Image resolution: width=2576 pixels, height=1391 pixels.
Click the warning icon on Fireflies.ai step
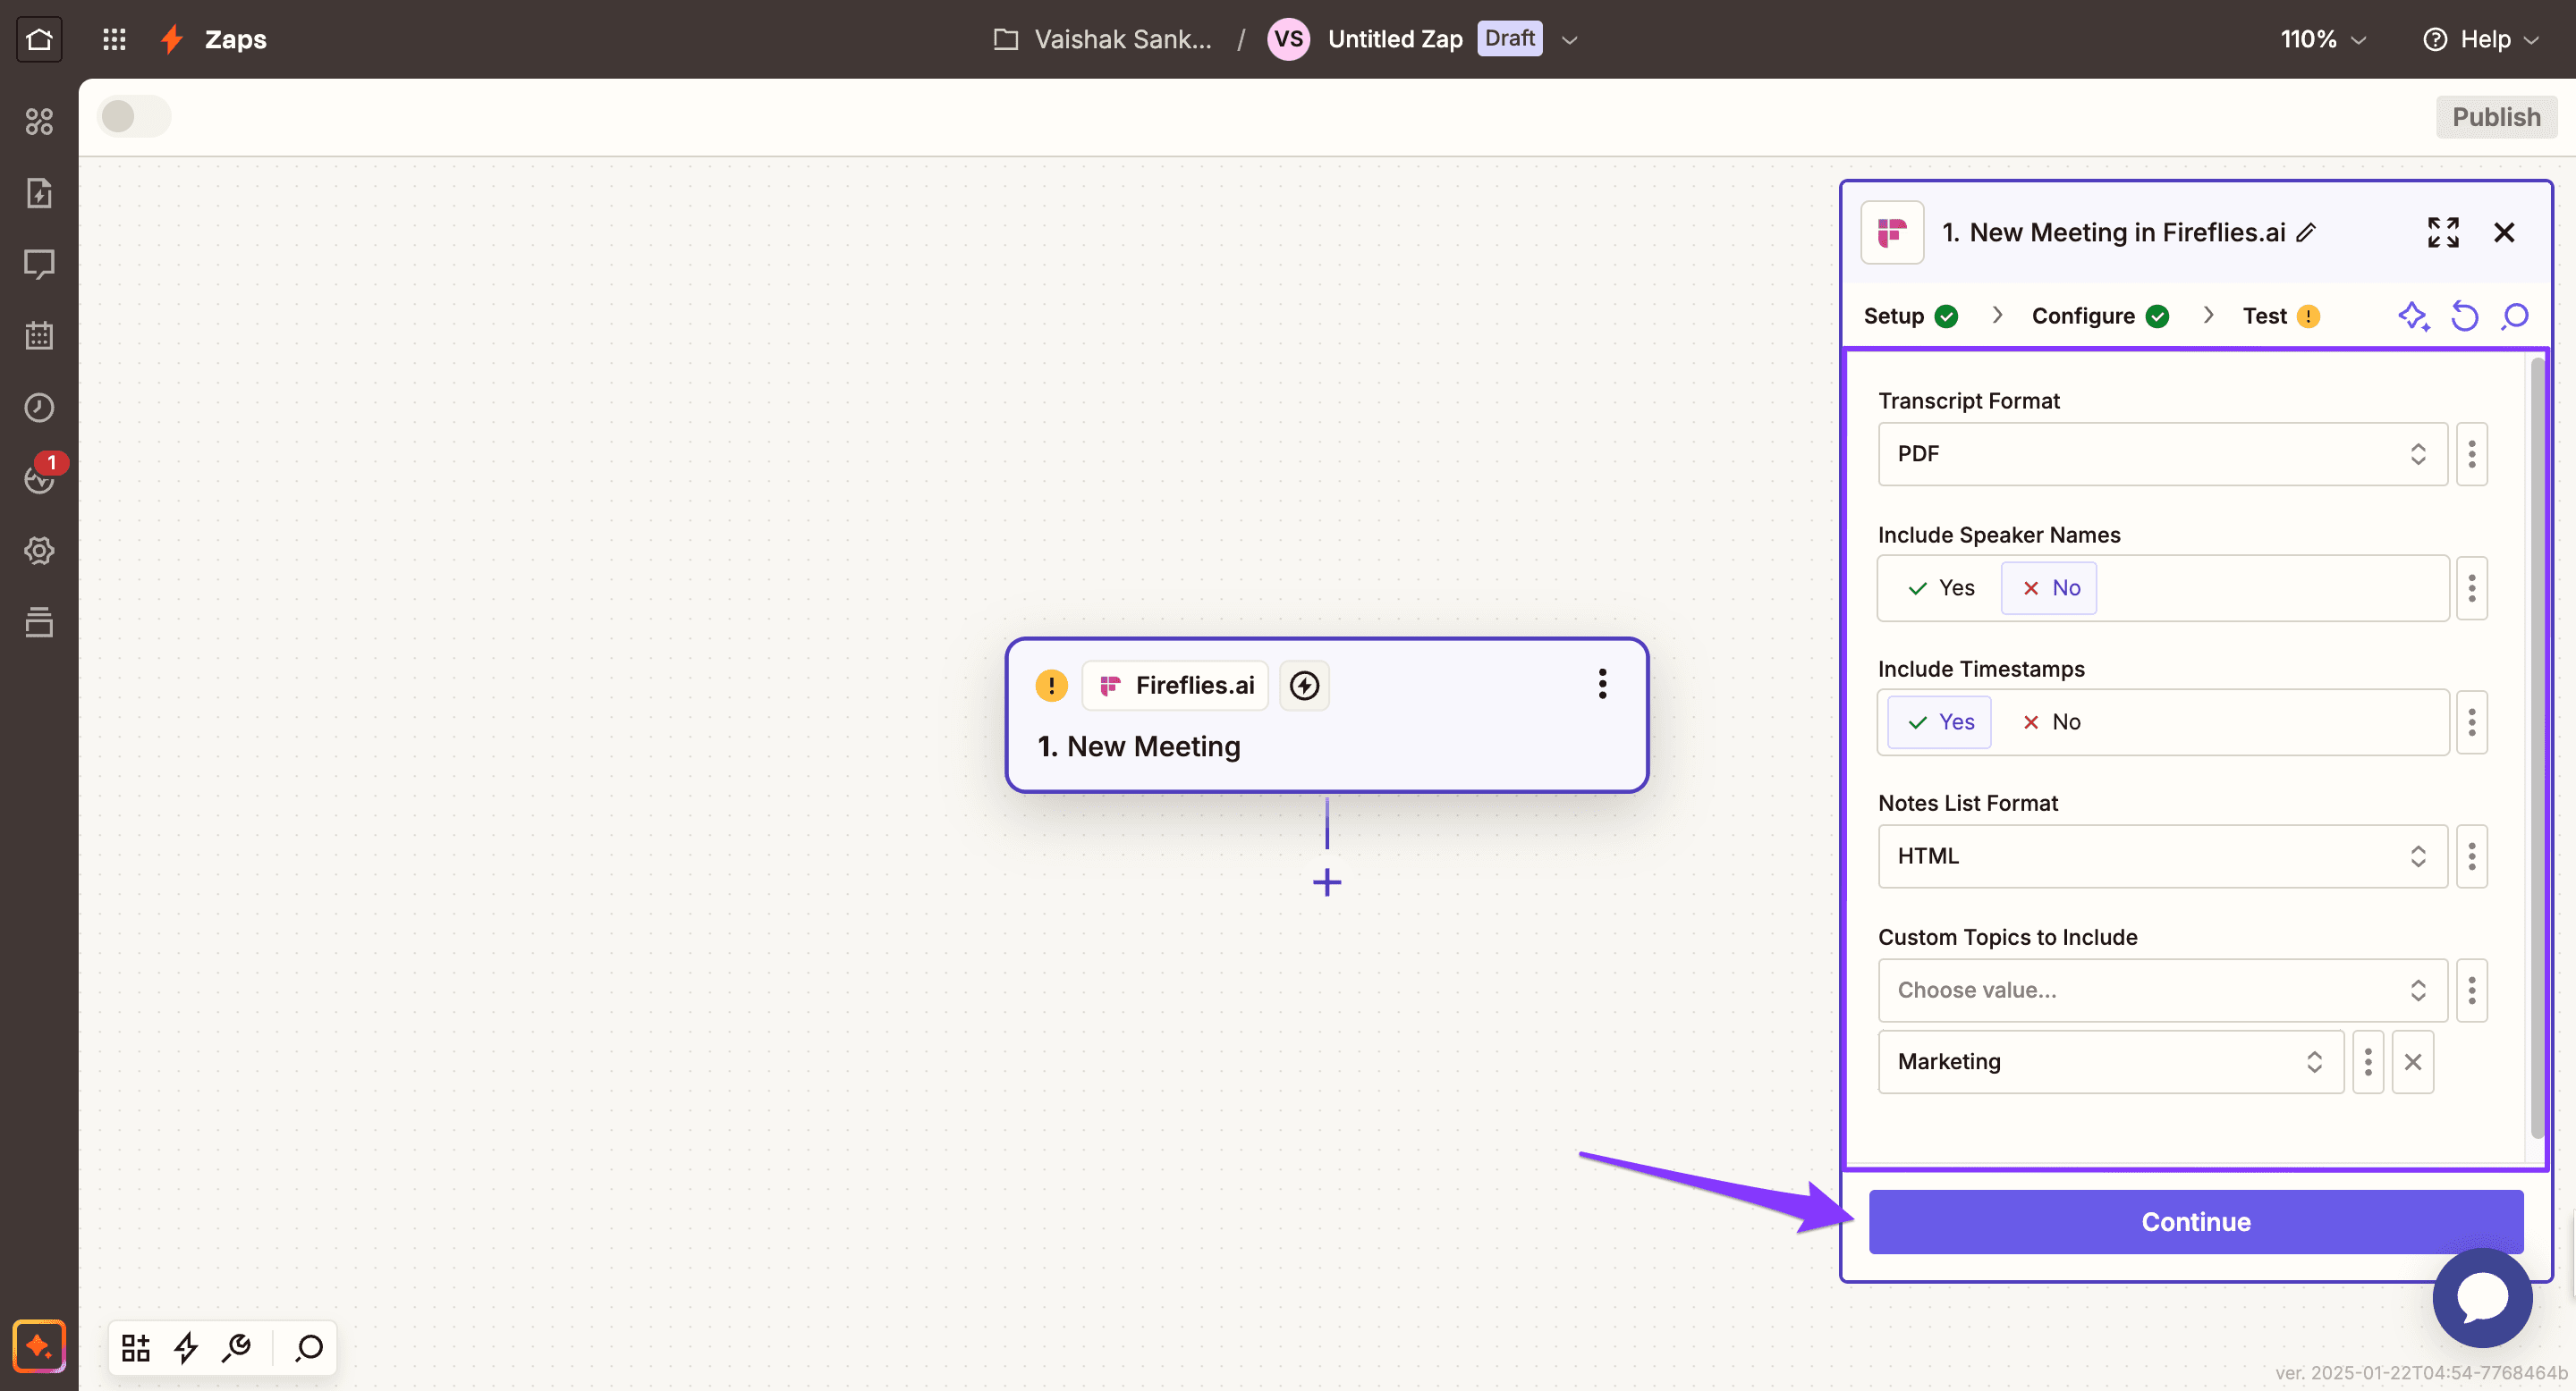[1051, 686]
